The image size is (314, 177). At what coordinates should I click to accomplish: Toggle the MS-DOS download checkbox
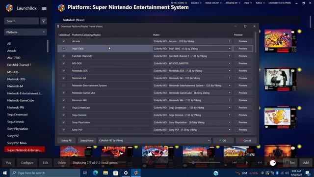tap(64, 63)
